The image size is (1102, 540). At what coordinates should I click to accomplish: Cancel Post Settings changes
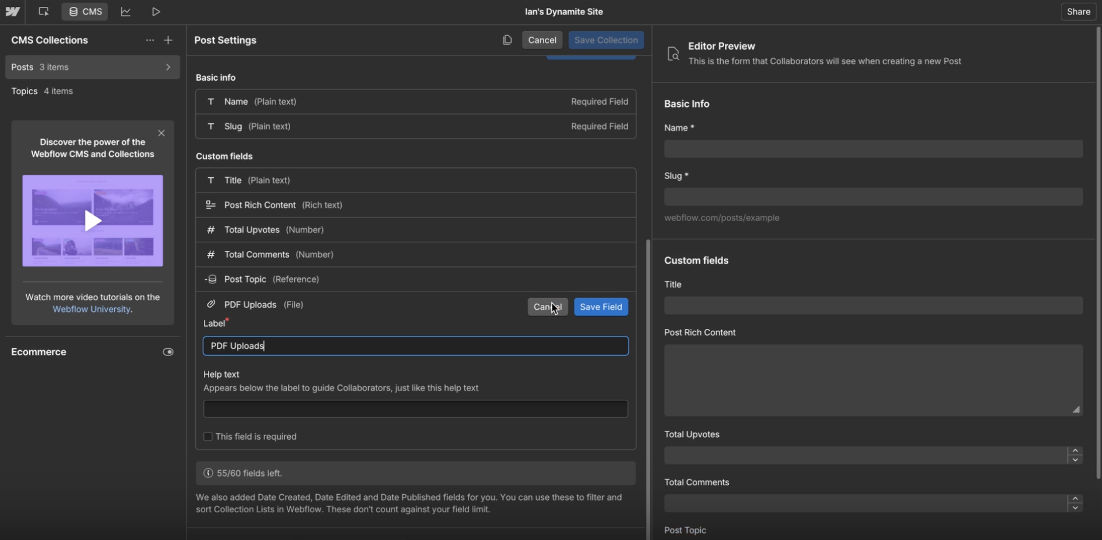pos(542,40)
